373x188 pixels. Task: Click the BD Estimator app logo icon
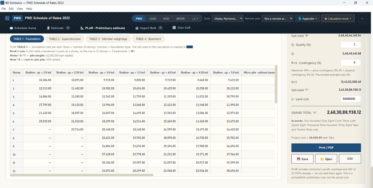[7, 18]
